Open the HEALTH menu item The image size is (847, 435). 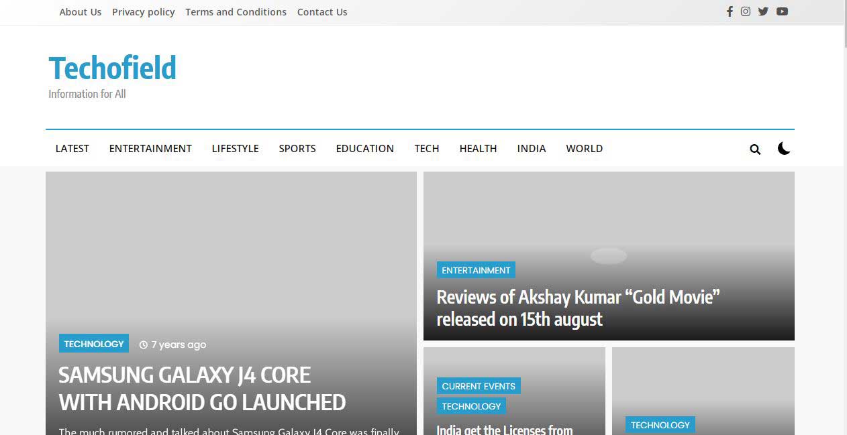point(479,148)
